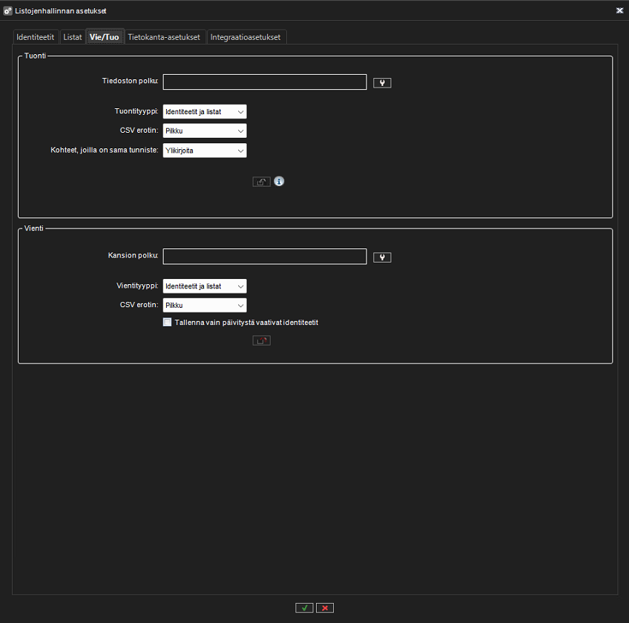Screen dimensions: 629x623
Task: Click the settings gear icon in title bar
Action: 7,11
